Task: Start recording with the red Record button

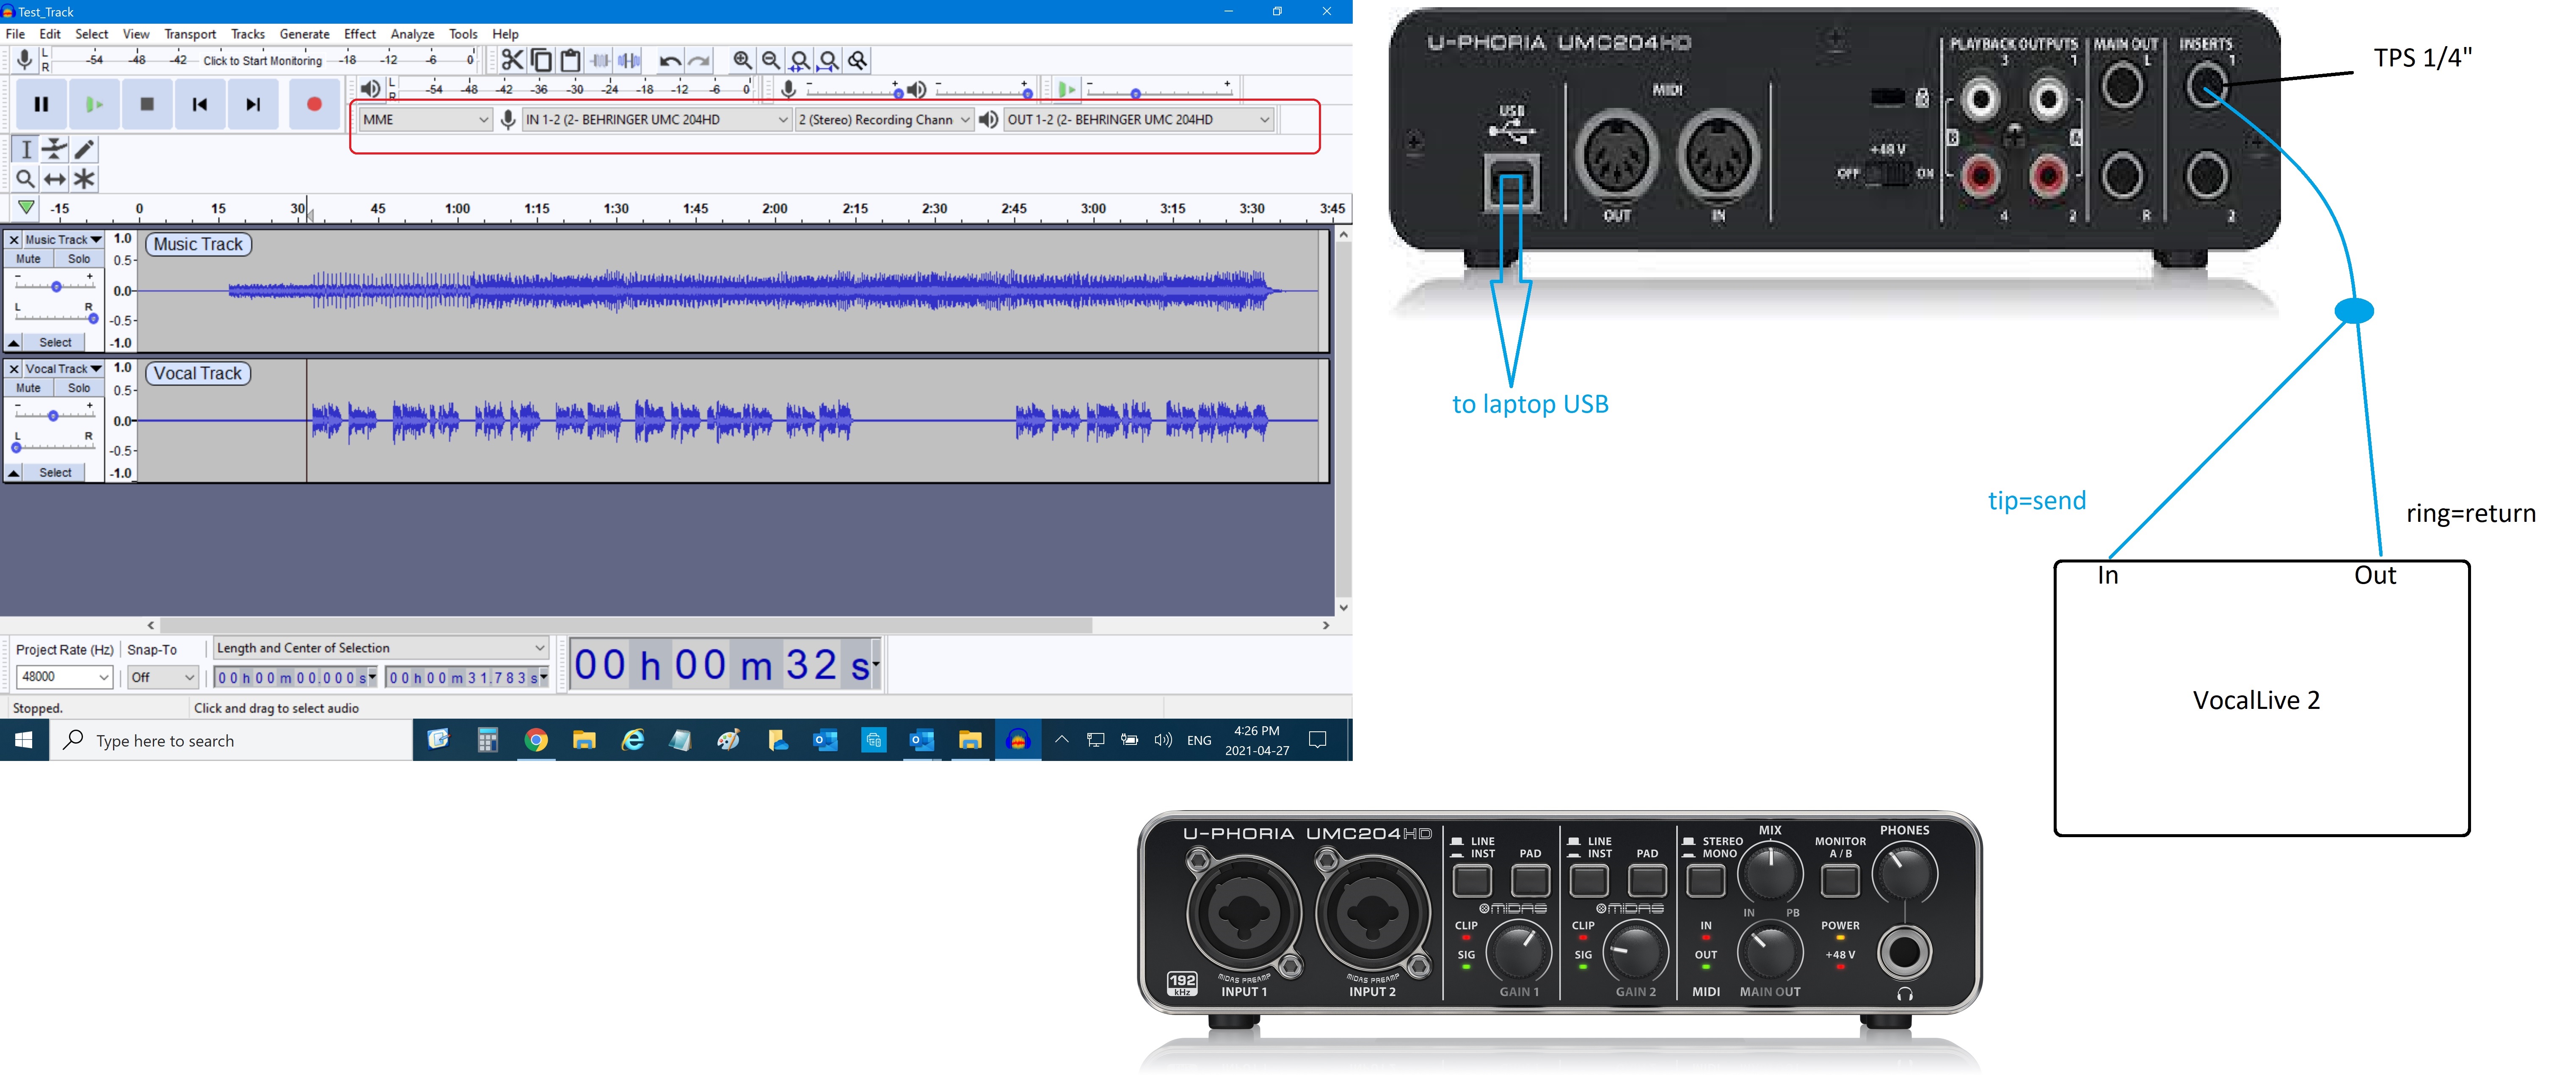Action: point(314,104)
